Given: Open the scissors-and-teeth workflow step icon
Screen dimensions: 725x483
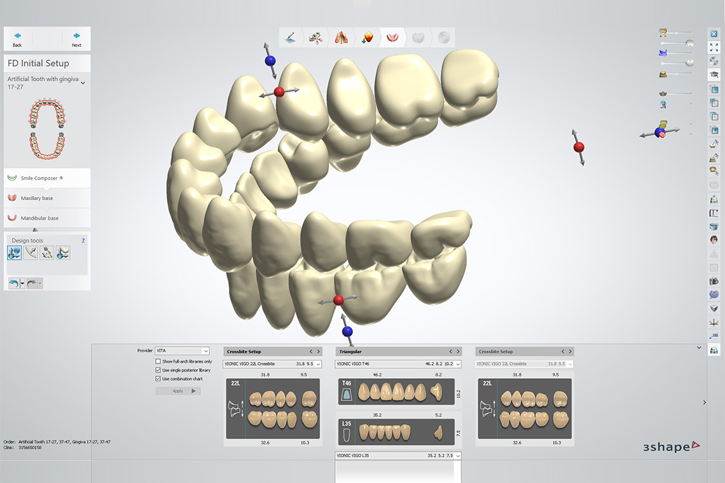Looking at the screenshot, I should 315,37.
